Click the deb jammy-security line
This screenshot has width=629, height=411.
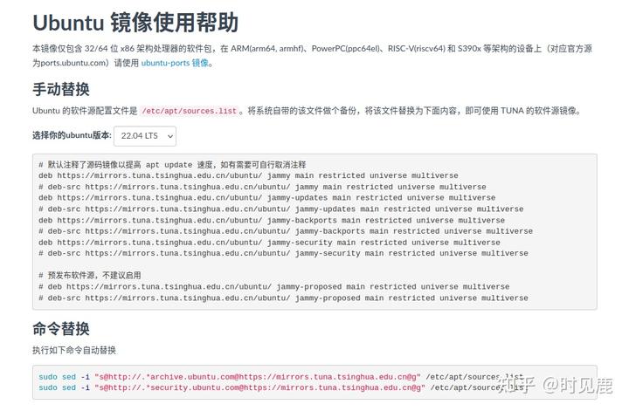(269, 243)
